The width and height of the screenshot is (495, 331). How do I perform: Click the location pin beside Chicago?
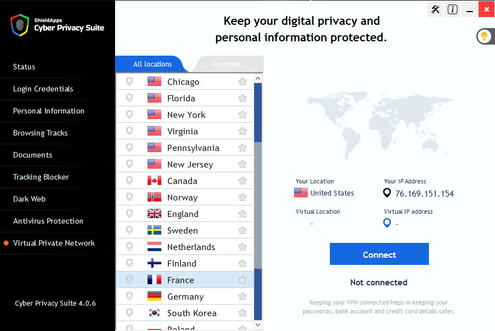(129, 82)
